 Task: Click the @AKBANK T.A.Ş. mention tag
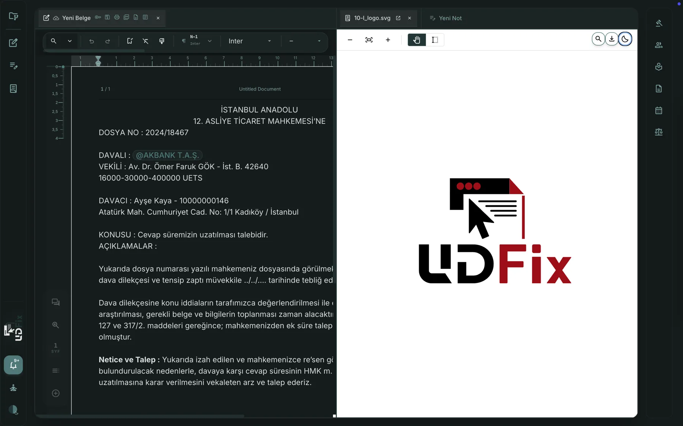coord(168,155)
